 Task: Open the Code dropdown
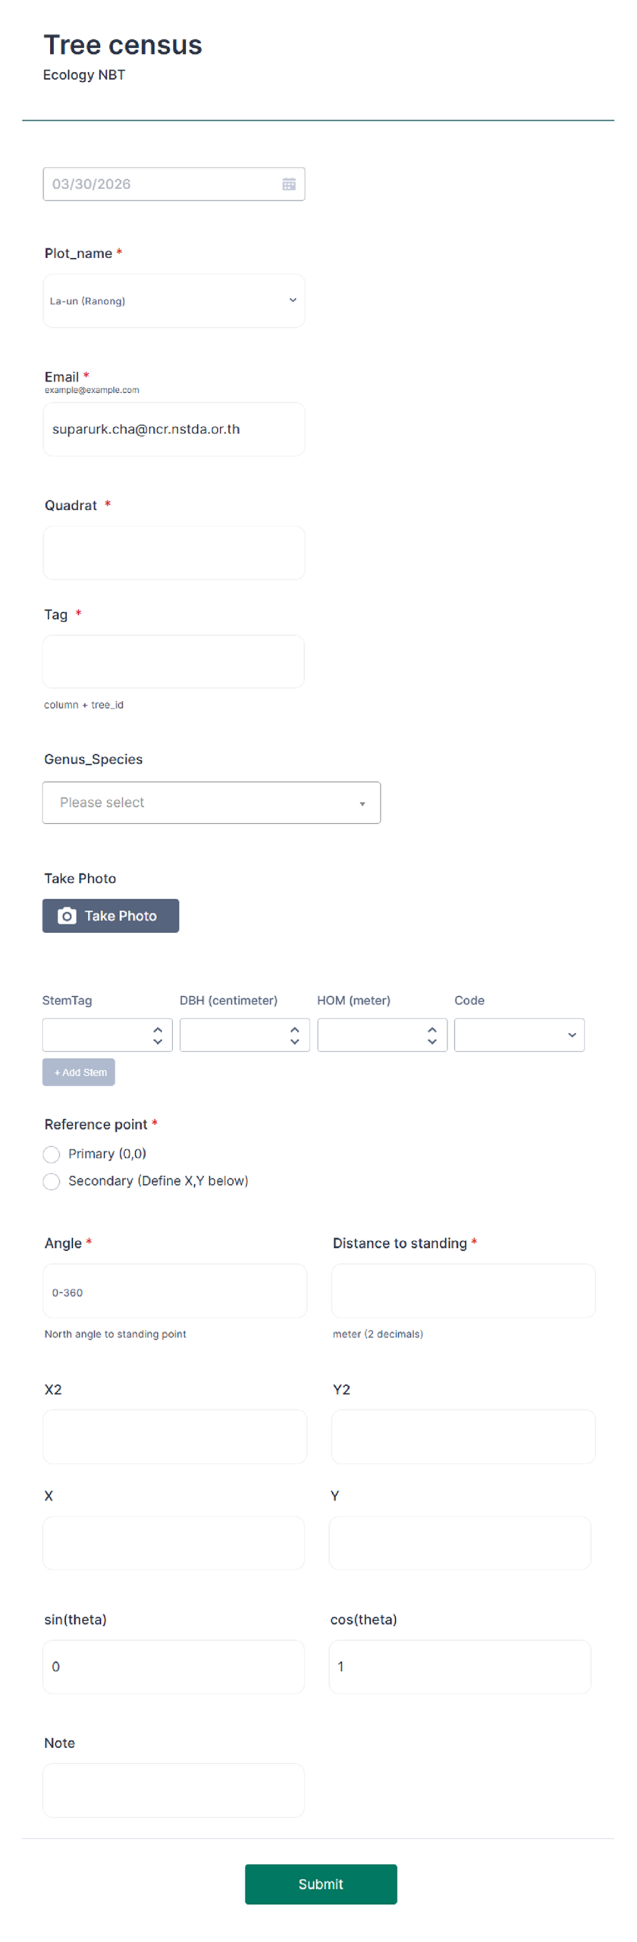tap(519, 1034)
